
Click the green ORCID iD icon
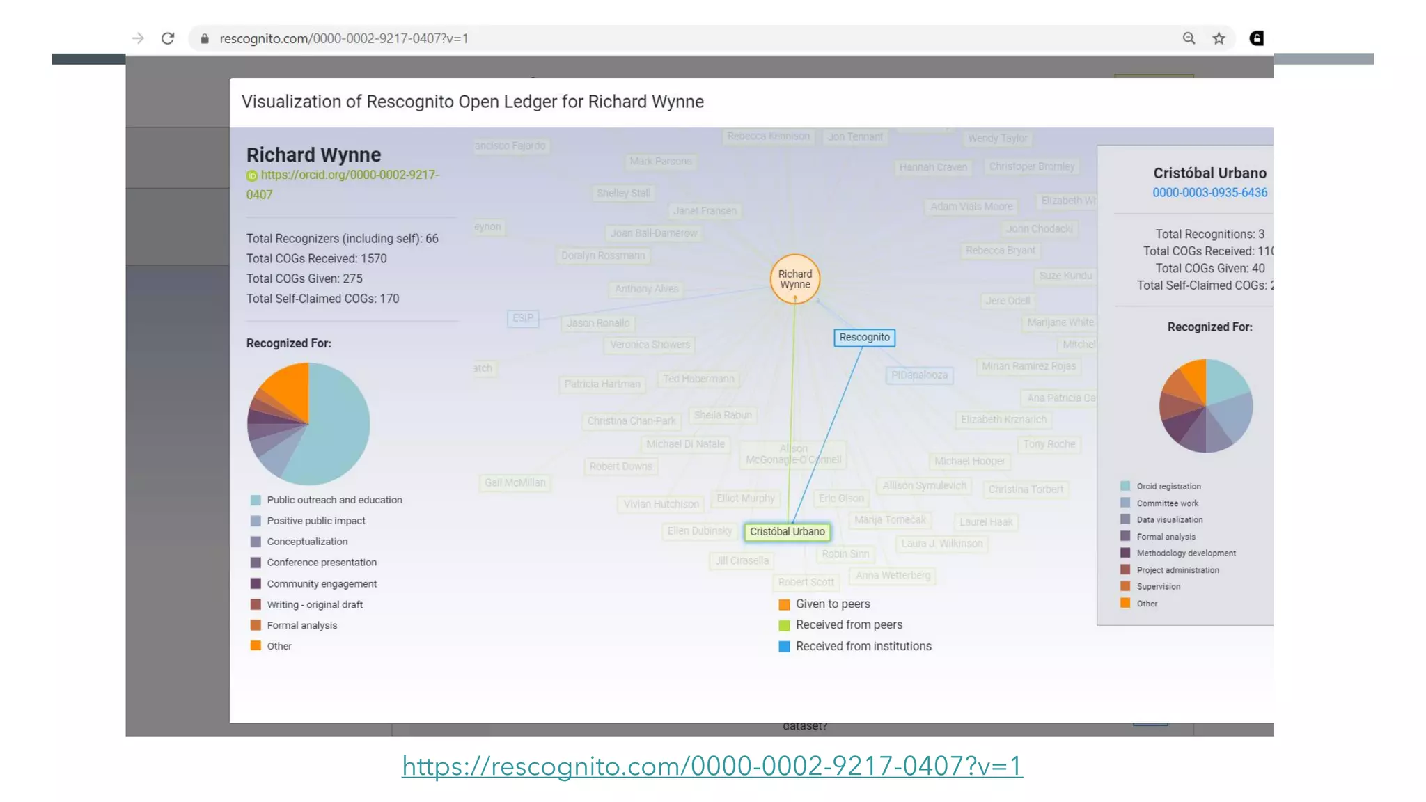point(252,175)
